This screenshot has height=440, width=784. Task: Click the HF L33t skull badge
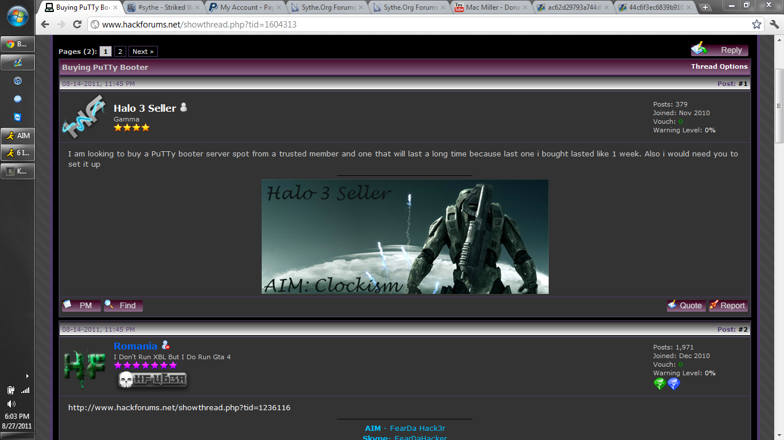pos(153,379)
